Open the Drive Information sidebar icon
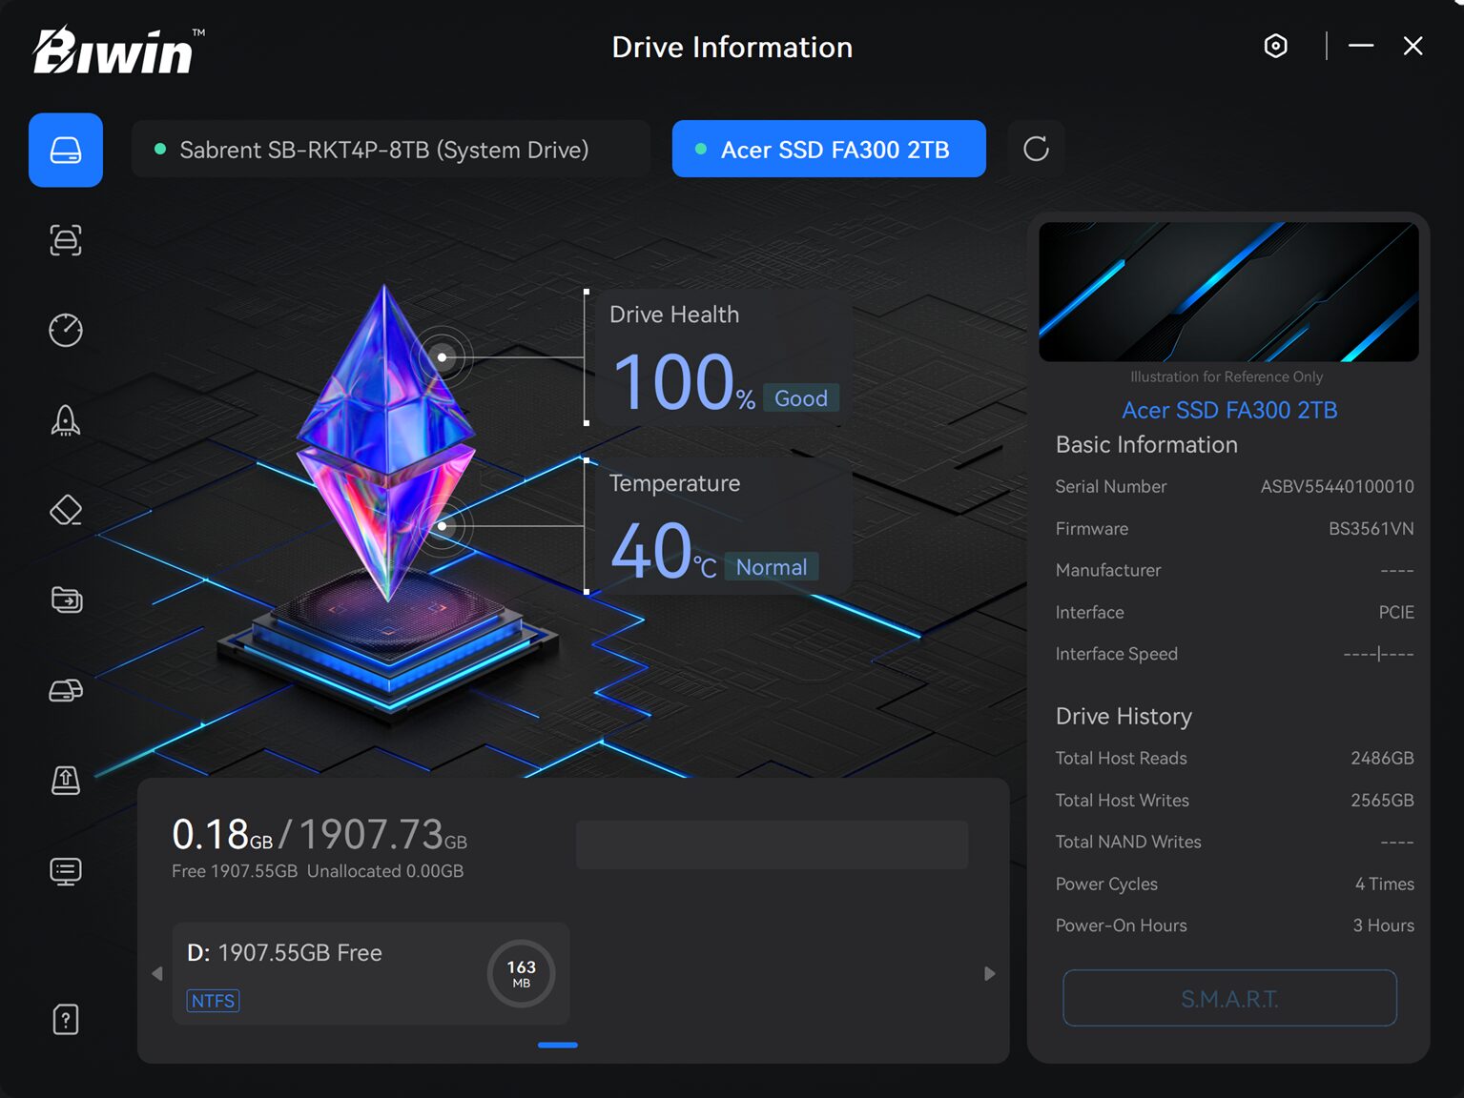This screenshot has width=1464, height=1098. click(x=66, y=151)
